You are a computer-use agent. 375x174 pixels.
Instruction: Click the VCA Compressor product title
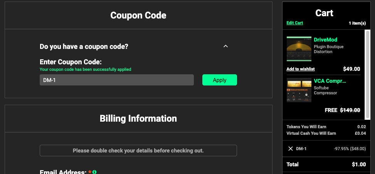pyautogui.click(x=330, y=81)
